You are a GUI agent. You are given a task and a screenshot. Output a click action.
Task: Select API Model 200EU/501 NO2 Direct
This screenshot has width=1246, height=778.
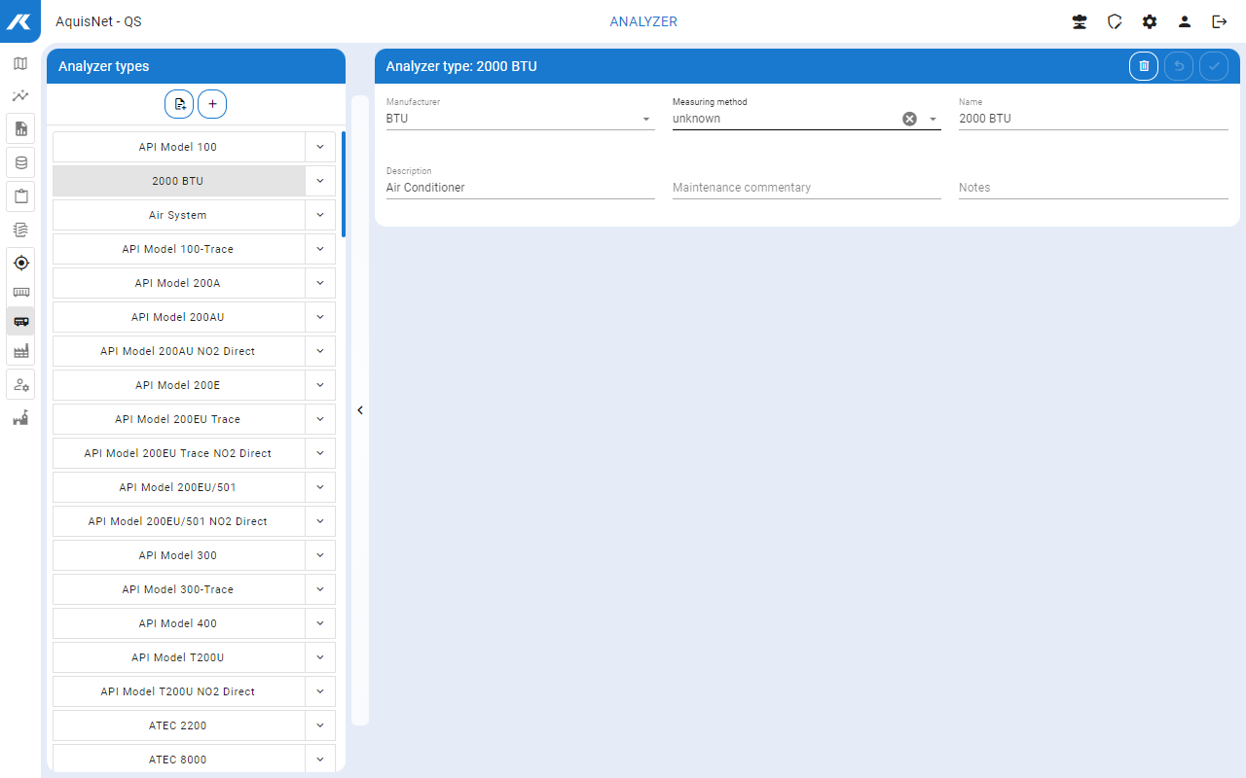178,521
